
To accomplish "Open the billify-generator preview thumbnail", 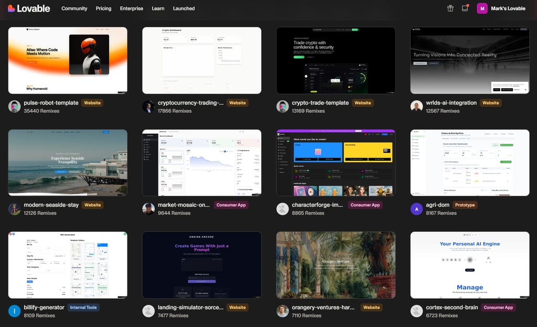I will click(68, 265).
